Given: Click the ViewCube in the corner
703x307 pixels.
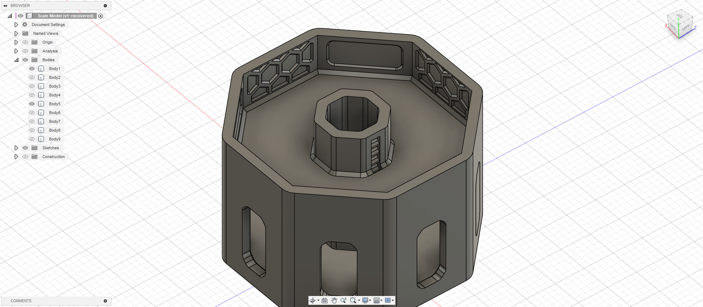Looking at the screenshot, I should click(x=680, y=23).
